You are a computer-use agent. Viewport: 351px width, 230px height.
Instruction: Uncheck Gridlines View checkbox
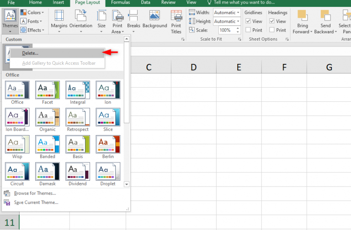(x=248, y=21)
